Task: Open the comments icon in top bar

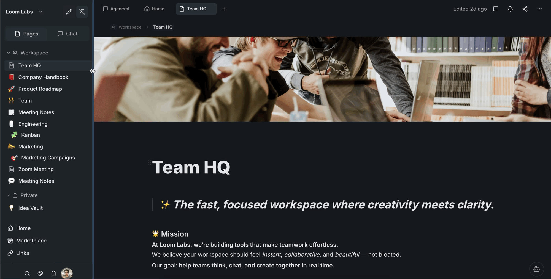Action: click(496, 9)
